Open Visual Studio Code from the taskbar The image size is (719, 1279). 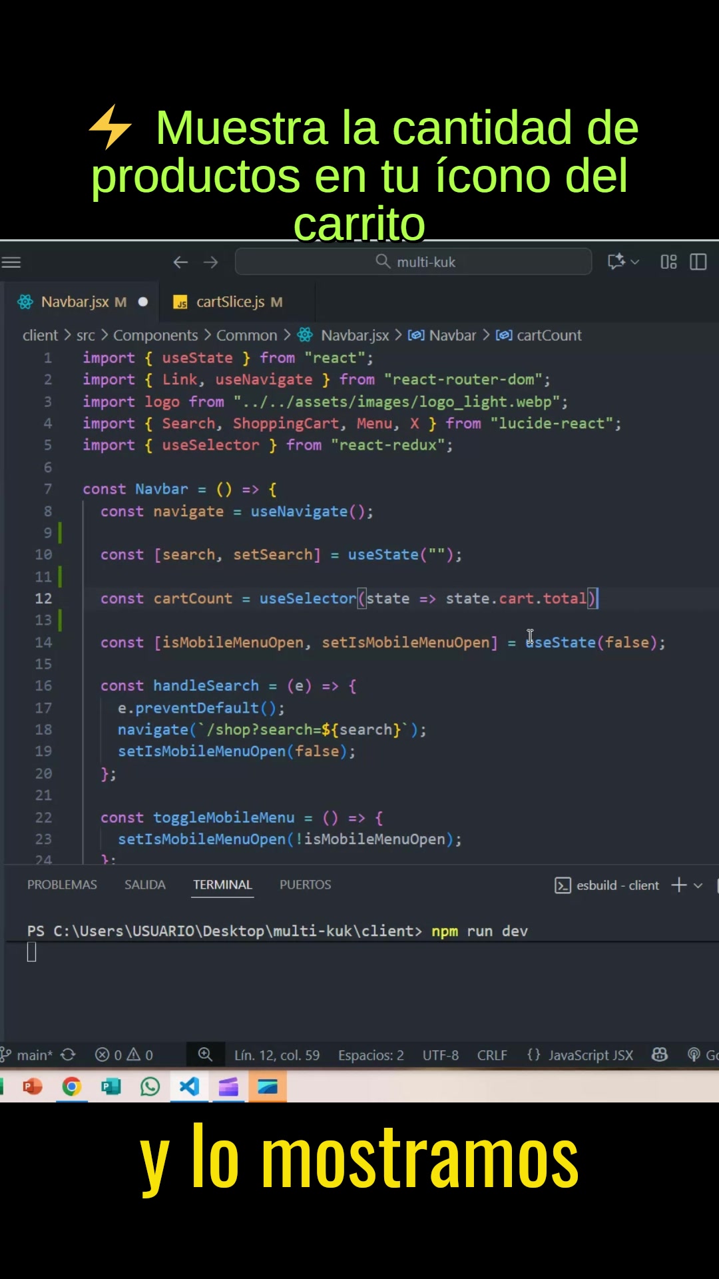pos(189,1086)
